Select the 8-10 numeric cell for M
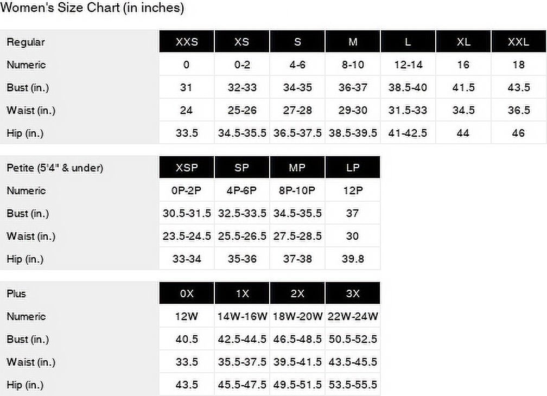The height and width of the screenshot is (396, 547). [x=353, y=65]
